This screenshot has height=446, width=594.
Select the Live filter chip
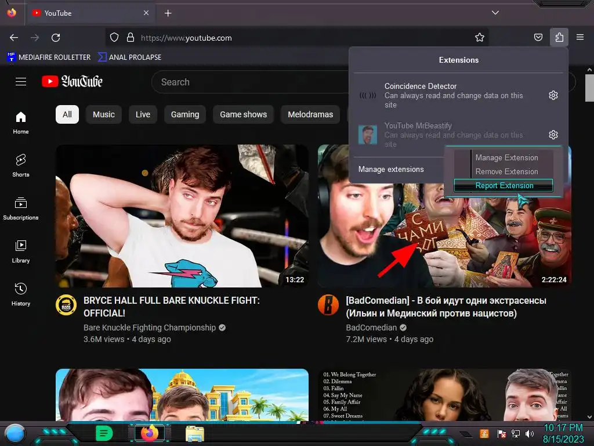[x=143, y=114]
